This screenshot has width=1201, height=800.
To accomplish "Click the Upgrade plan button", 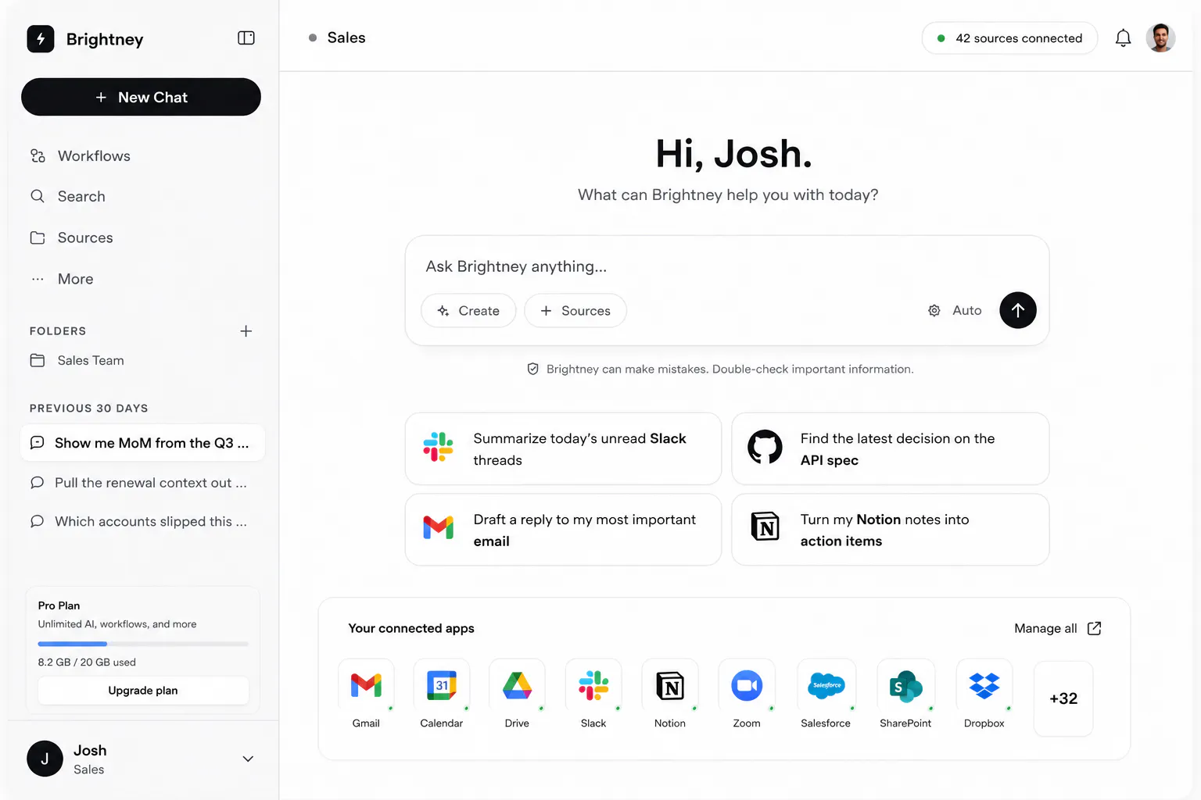I will click(x=143, y=691).
